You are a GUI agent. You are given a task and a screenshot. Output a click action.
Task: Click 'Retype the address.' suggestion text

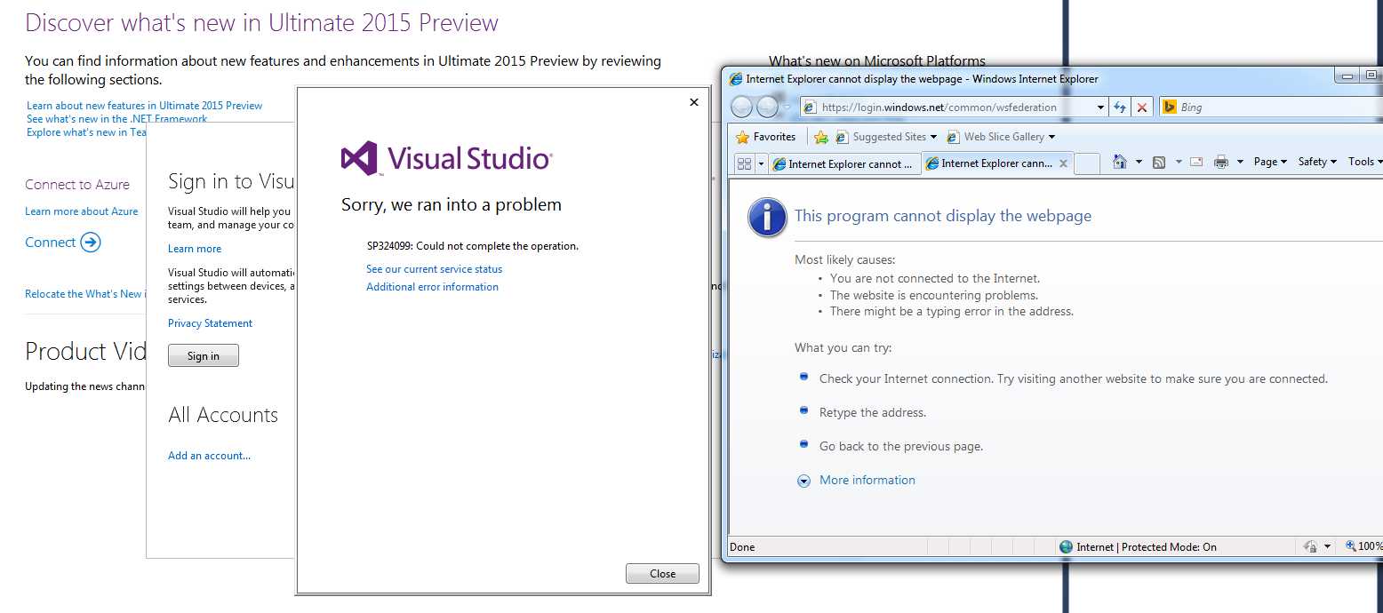click(x=873, y=413)
